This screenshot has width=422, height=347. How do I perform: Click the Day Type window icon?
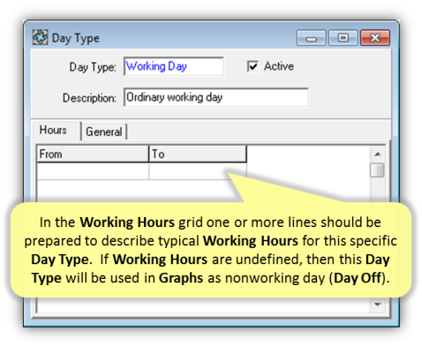[x=40, y=38]
